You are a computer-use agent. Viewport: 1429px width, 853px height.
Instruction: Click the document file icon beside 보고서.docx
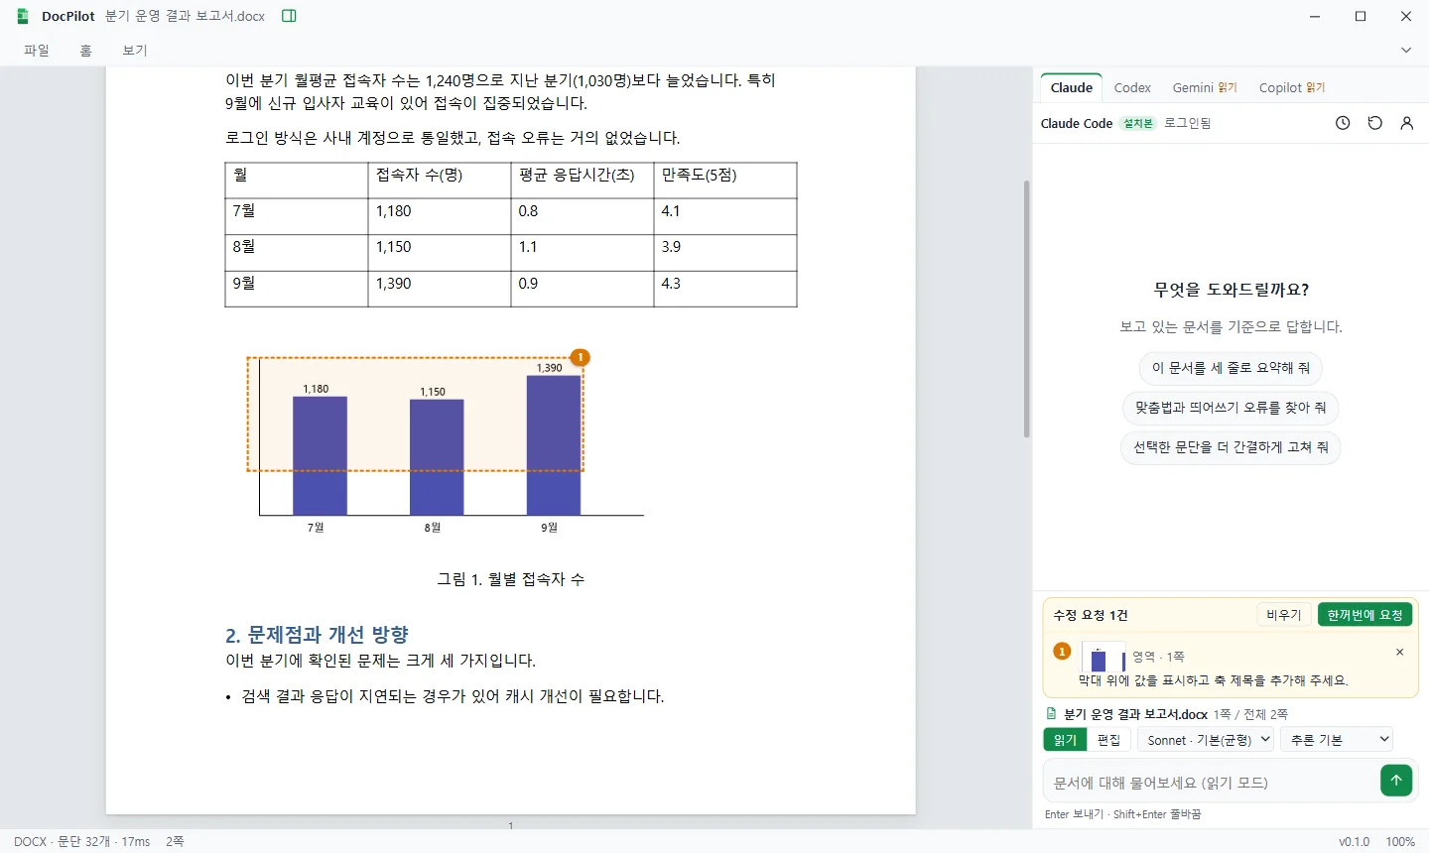coord(1052,714)
